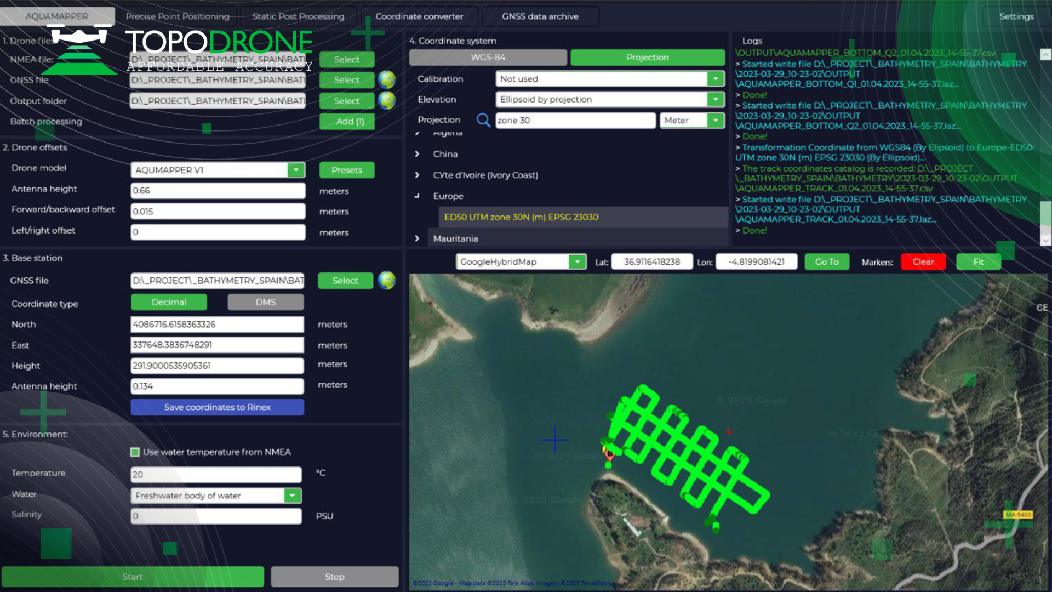Open the GoogleHybridMap layer dropdown
This screenshot has height=592, width=1052.
point(578,262)
